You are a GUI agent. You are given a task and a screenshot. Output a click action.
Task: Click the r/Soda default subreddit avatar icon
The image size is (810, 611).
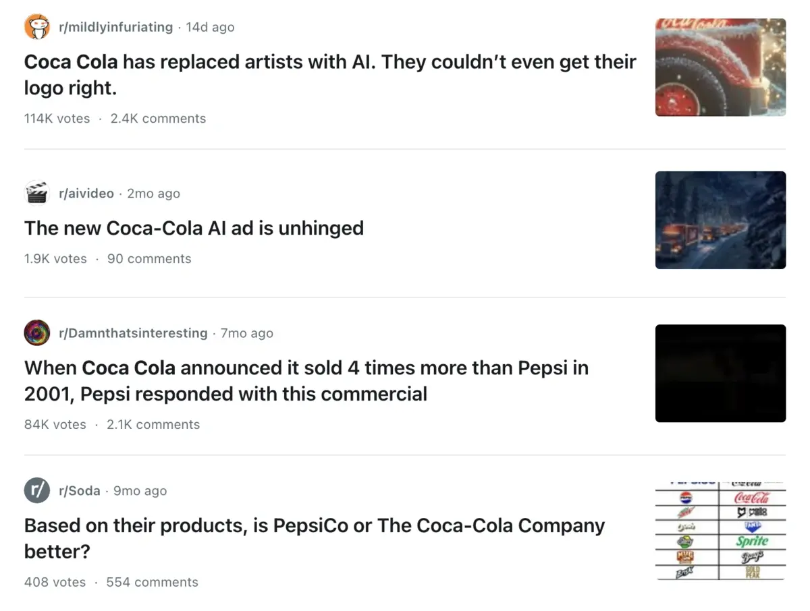tap(36, 490)
